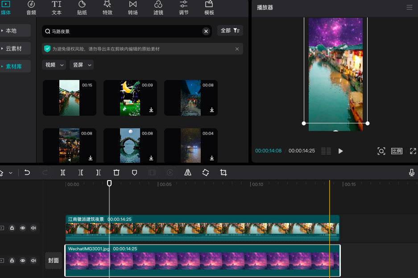Clear the search text 马路夜景
The image size is (418, 278).
click(206, 31)
